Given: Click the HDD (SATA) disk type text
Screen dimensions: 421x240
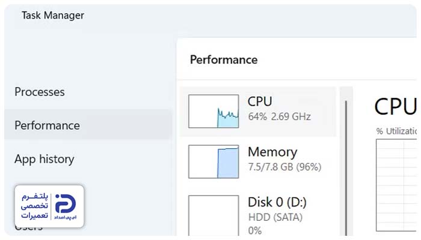Looking at the screenshot, I should pos(275,217).
